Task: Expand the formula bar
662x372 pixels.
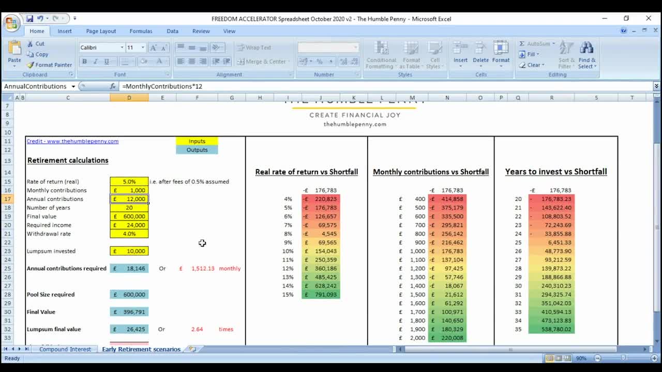Action: pyautogui.click(x=656, y=86)
